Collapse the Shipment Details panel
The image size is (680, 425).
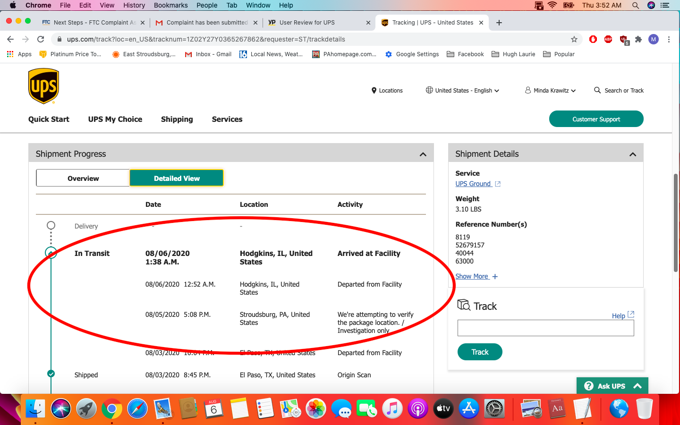click(633, 154)
